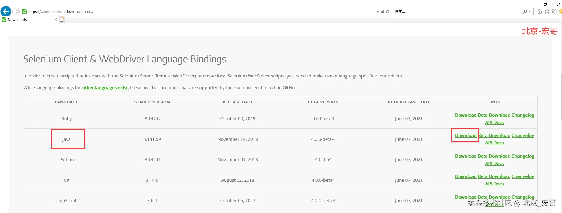This screenshot has width=562, height=213.
Task: Click the refresh icon in address bar
Action: [387, 11]
